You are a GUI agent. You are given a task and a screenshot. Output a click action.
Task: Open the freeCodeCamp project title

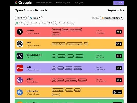(x=34, y=55)
